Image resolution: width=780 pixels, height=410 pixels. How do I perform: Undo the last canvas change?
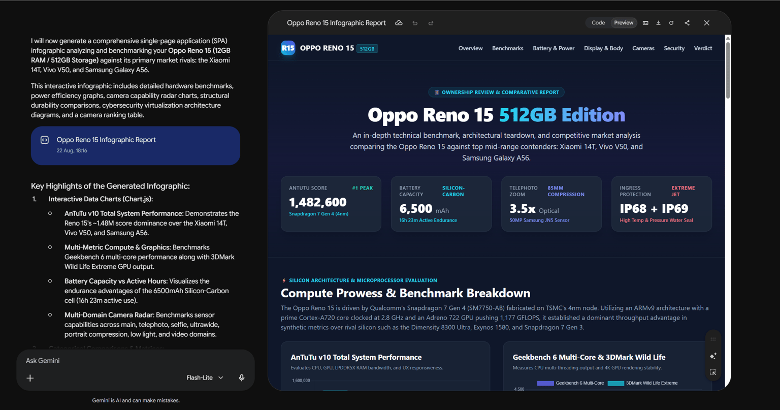(415, 23)
